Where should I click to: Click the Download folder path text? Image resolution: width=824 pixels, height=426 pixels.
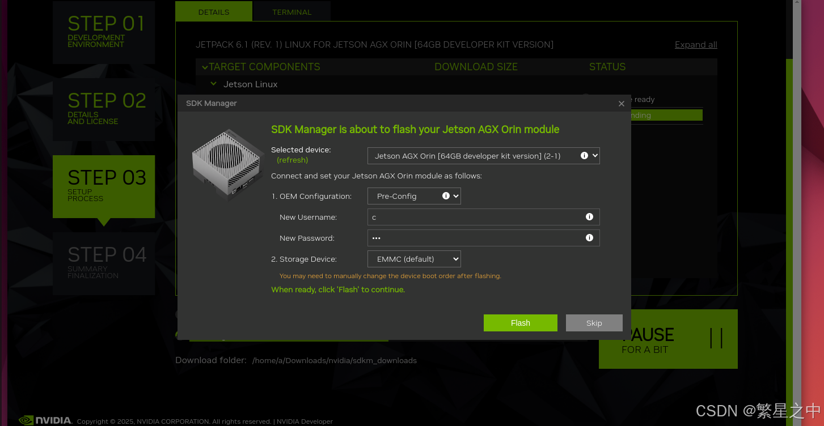tap(334, 360)
